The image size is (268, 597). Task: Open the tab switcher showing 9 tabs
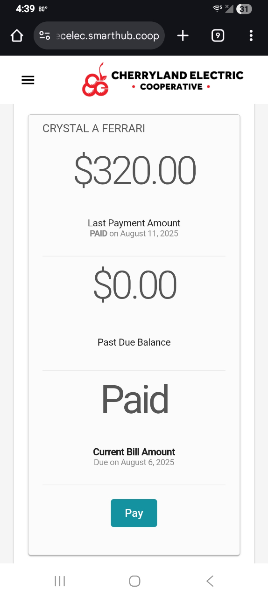point(218,35)
